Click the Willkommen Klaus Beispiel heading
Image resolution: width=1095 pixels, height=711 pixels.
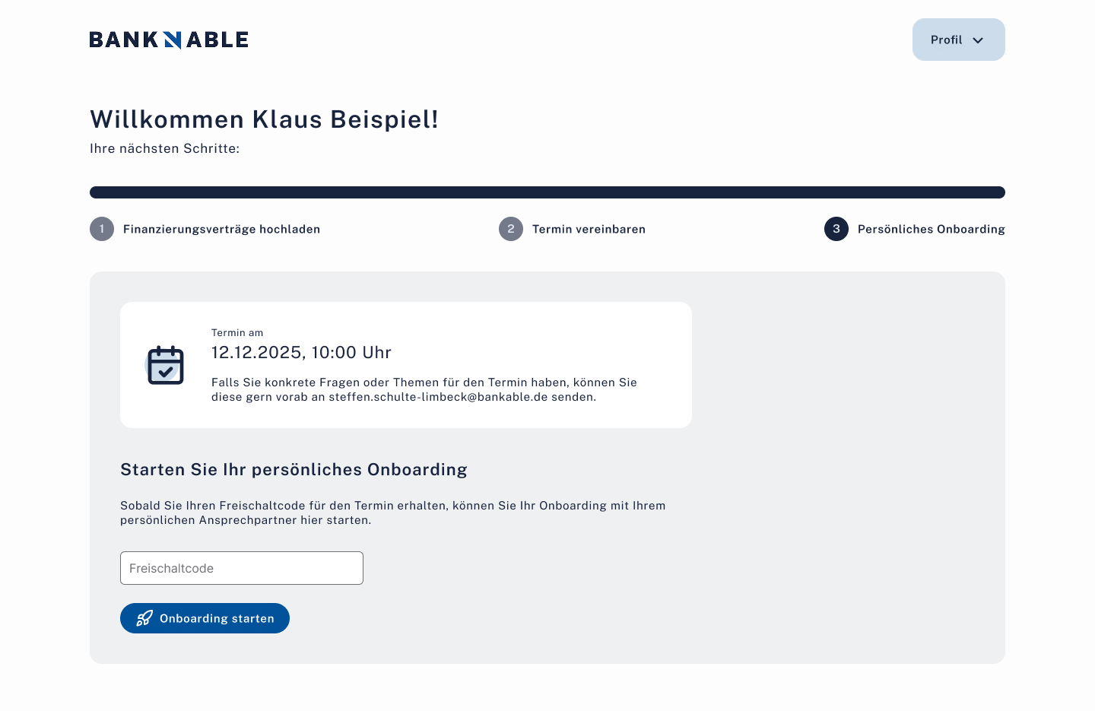click(x=264, y=119)
